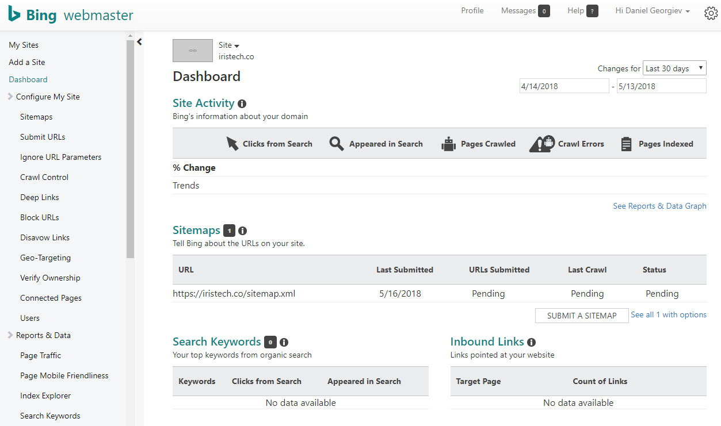Click the Clicks from Search cursor icon
This screenshot has width=721, height=426.
click(232, 144)
